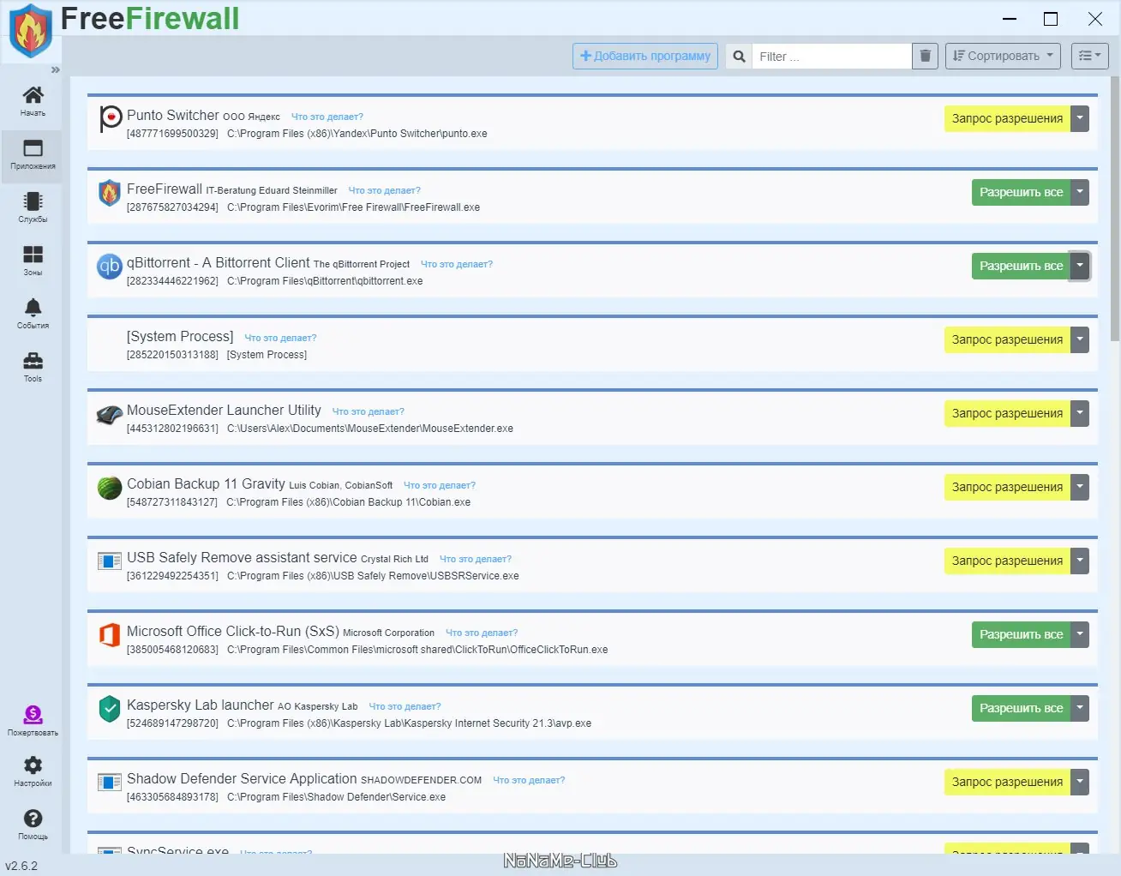Open the События events section
Image resolution: width=1121 pixels, height=876 pixels.
pyautogui.click(x=33, y=314)
